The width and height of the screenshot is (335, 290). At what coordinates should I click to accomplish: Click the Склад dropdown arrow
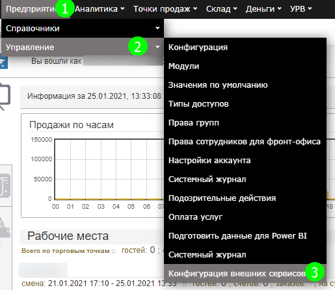(x=235, y=8)
